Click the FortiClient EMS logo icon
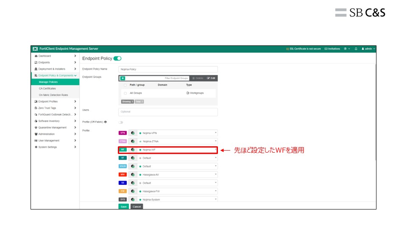Screen dimensions: 407x229 [35, 49]
